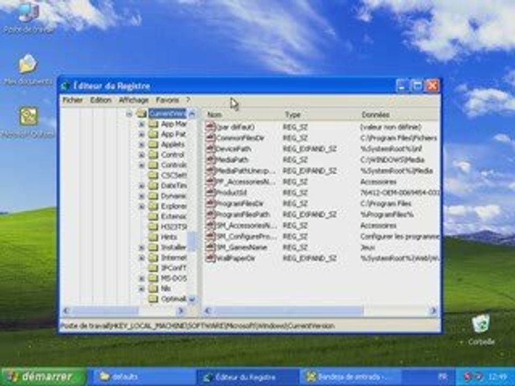The image size is (515, 386).
Task: Click the Données column header
Action: (x=399, y=115)
